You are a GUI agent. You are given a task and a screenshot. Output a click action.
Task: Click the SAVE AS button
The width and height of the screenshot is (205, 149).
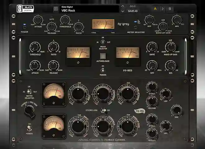(x=133, y=11)
